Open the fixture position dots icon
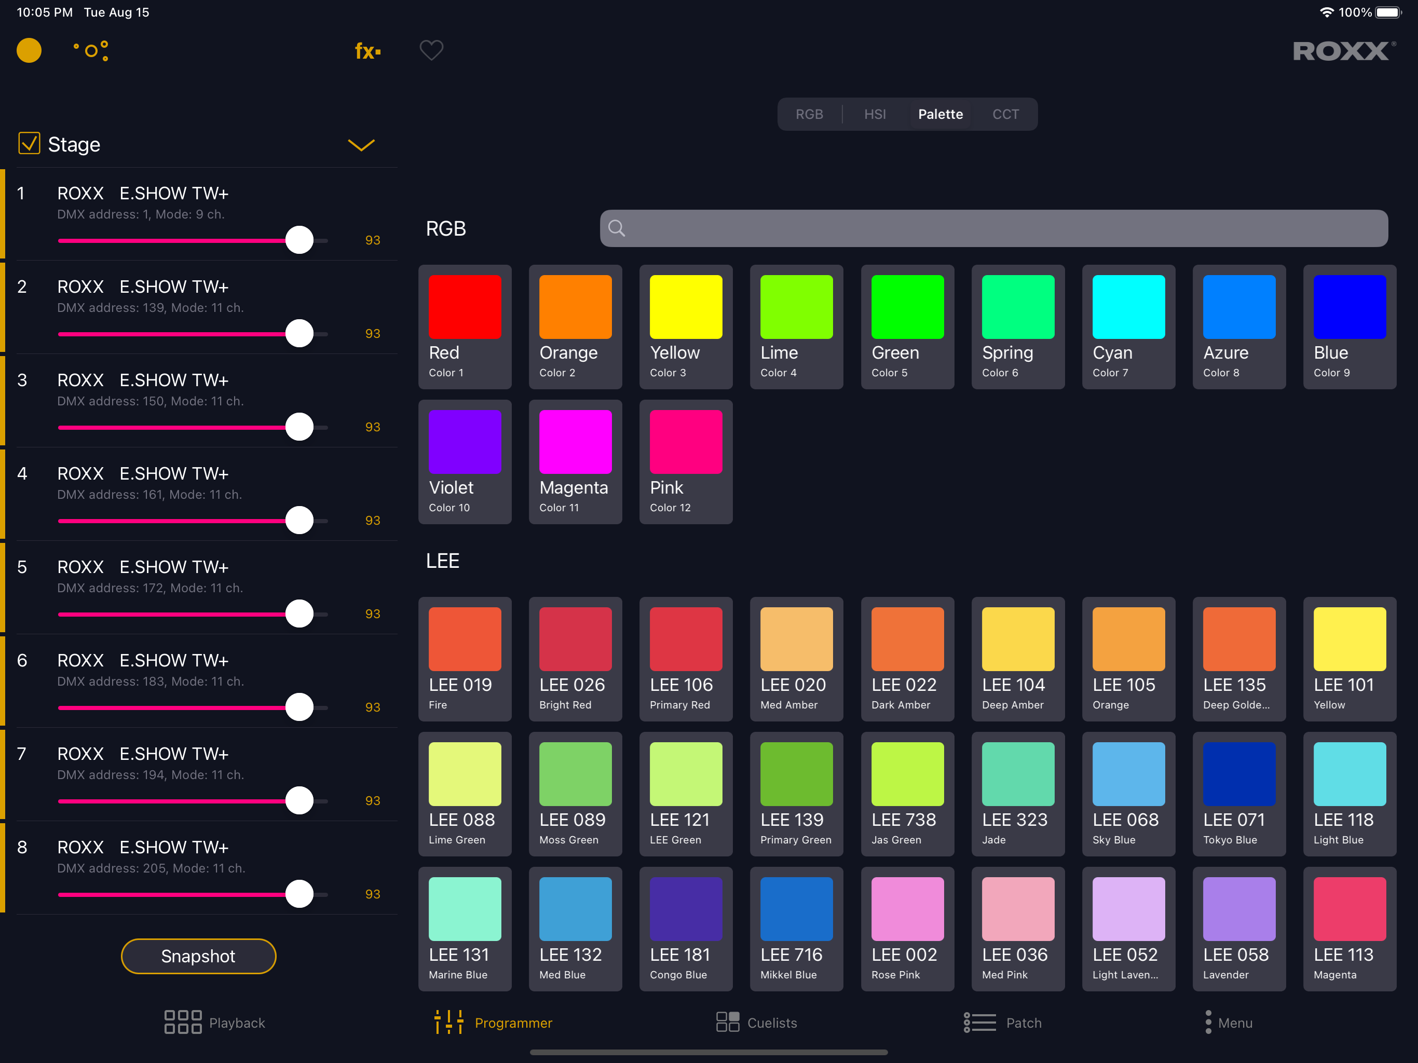 coord(91,51)
